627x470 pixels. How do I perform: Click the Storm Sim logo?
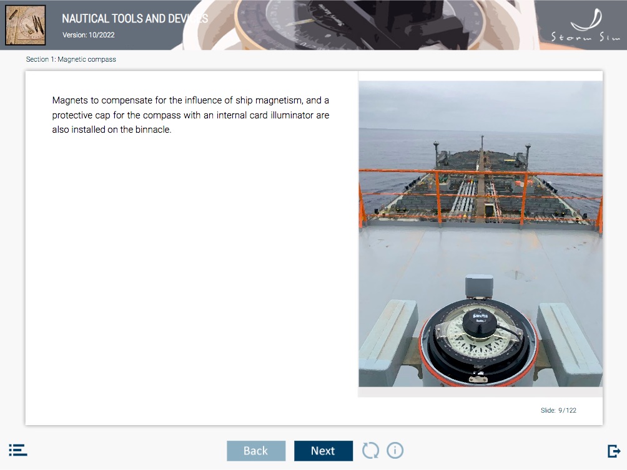coord(585,25)
